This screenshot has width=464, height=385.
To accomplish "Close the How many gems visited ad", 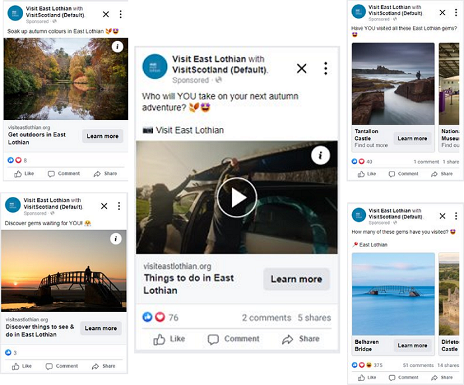I will [x=442, y=216].
